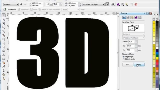Screen dimensions: 160x90
Task: Select the Rectangle tool
Action: point(4,39)
